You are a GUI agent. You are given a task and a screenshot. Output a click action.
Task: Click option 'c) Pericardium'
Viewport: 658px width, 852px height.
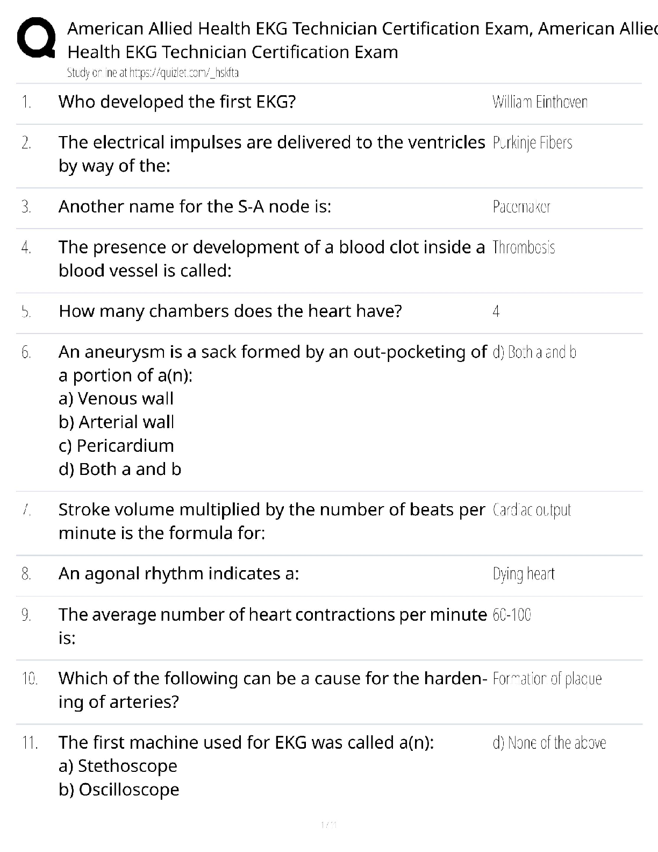[x=116, y=446]
